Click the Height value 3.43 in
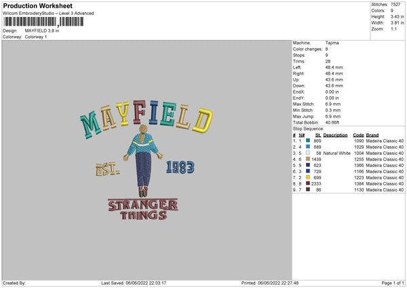The width and height of the screenshot is (407, 288). click(397, 16)
